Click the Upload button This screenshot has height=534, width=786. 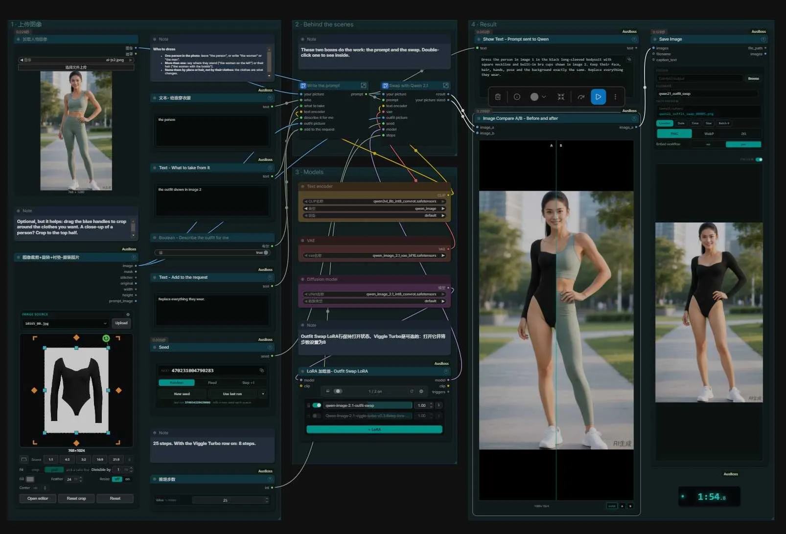(x=121, y=323)
